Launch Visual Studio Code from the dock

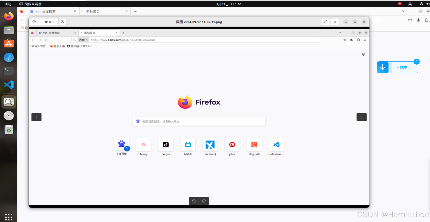click(9, 85)
